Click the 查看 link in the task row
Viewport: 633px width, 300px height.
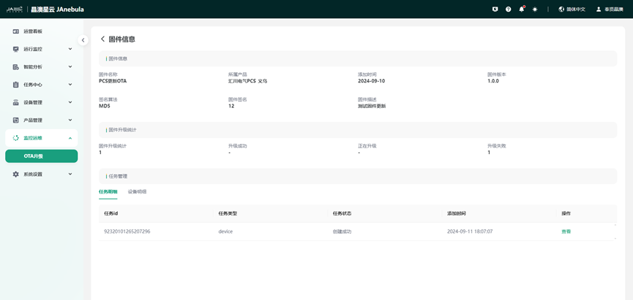pyautogui.click(x=566, y=231)
